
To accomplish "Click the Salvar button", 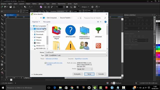I will click(x=89, y=74).
